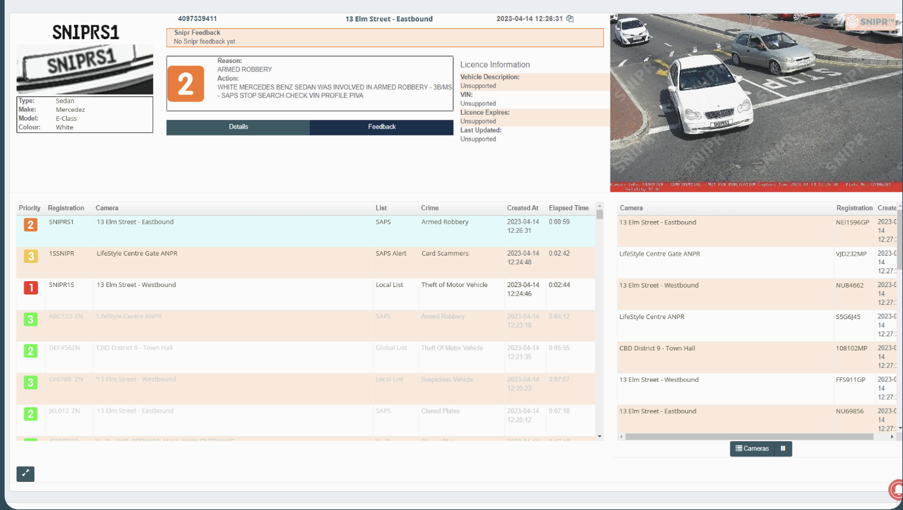This screenshot has width=903, height=510.
Task: Click the VJD232MP registration in camera reads
Action: (851, 254)
